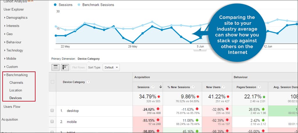
Task: Click the chart collapse handle below the timeline
Action: click(200, 50)
